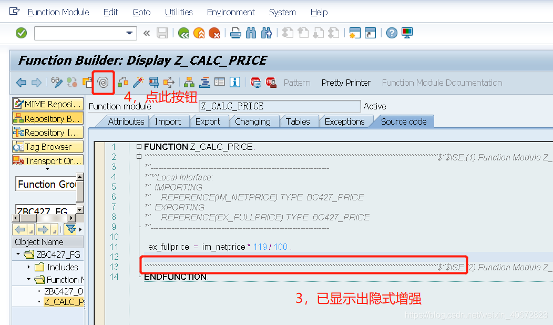Viewport: 553px width, 325px height.
Task: Open the Utilities menu
Action: coord(179,12)
